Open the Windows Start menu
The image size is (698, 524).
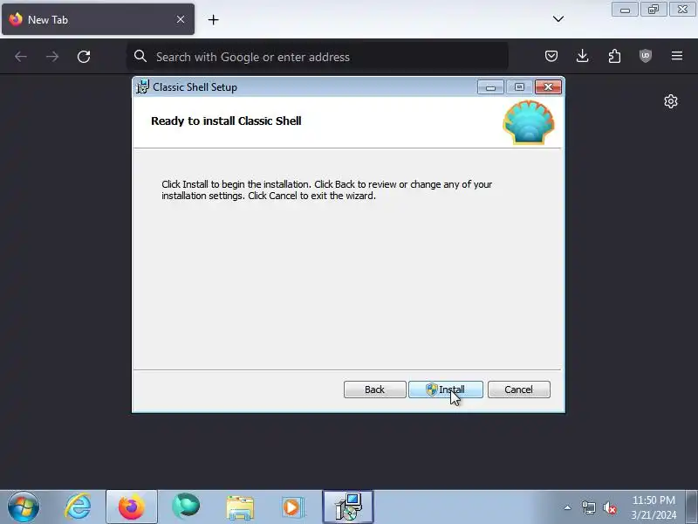(x=24, y=507)
